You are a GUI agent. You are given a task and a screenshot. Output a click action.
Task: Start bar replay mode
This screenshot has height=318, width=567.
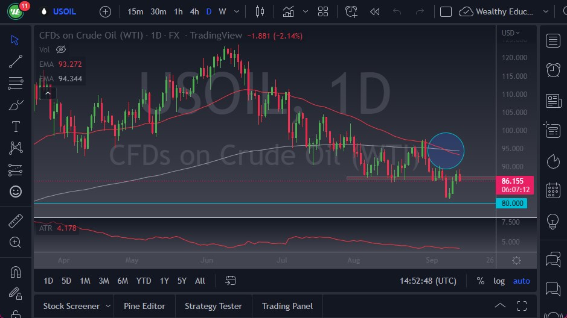point(374,12)
